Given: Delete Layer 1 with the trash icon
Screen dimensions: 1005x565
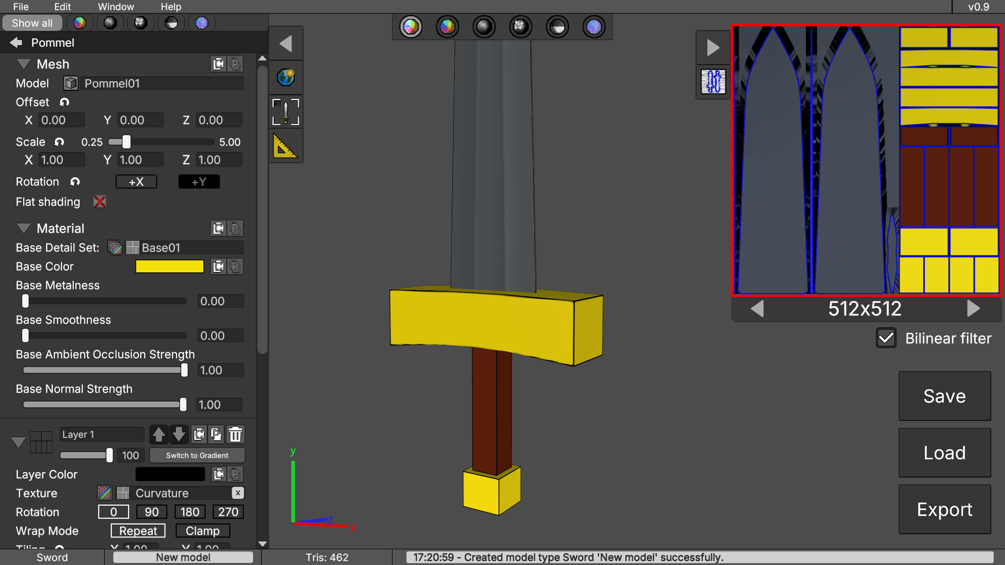Looking at the screenshot, I should tap(235, 434).
